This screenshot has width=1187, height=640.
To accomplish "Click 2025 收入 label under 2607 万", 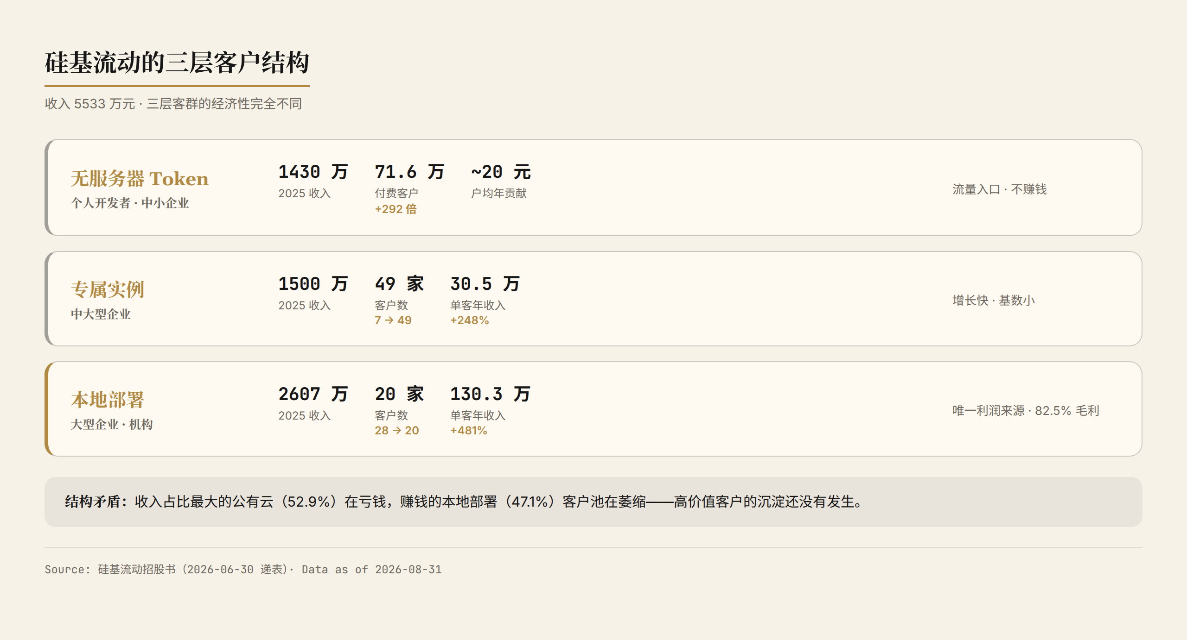I will click(304, 415).
